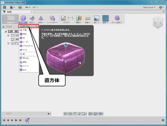Open the File menu icon
The image size is (167, 126).
pos(11,7)
